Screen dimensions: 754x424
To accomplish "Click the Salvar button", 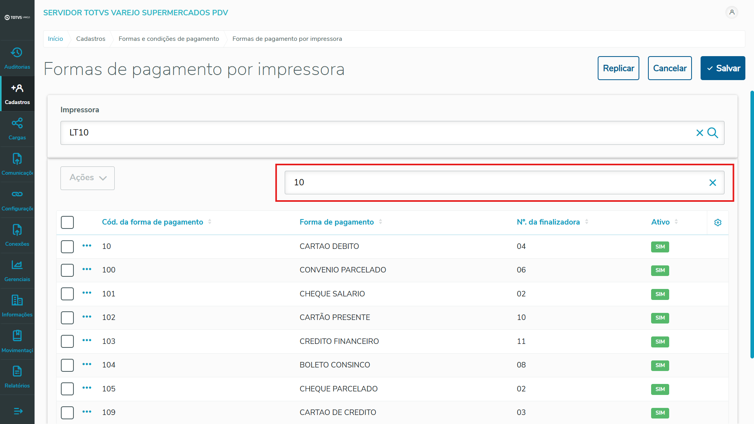I will (x=723, y=68).
